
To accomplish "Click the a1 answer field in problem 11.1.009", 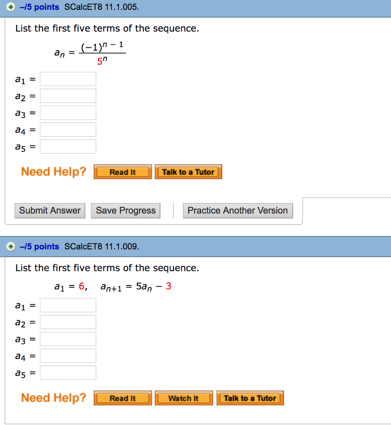I will (68, 305).
